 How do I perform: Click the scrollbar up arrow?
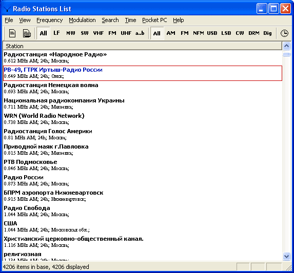click(286, 46)
